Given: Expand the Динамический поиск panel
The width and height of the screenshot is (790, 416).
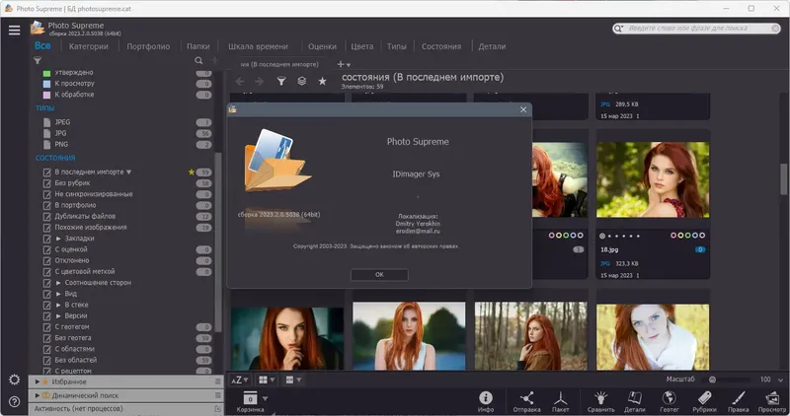Looking at the screenshot, I should pos(38,395).
